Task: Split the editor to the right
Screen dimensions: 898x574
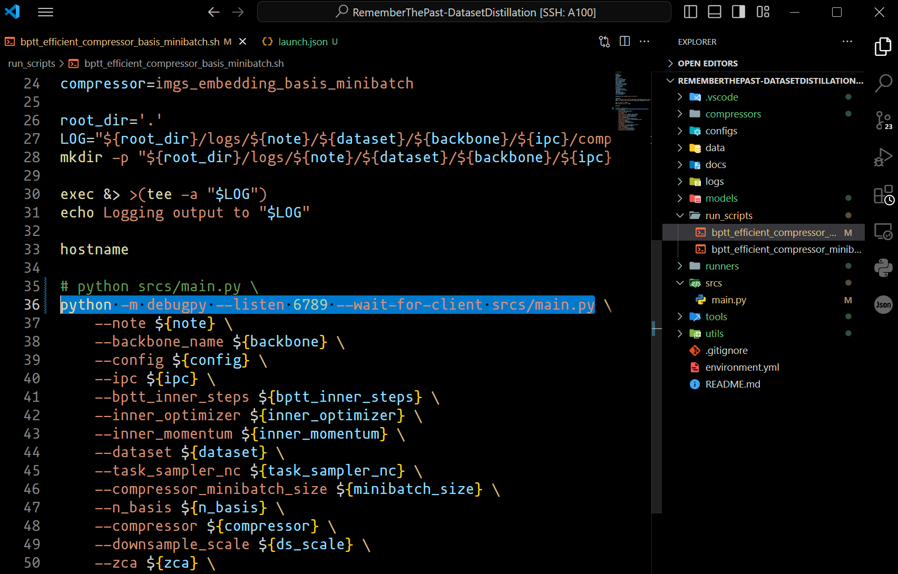Action: pos(624,42)
